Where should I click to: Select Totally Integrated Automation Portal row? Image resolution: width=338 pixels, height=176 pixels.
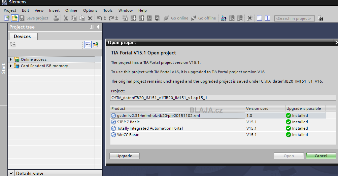[x=218, y=128]
